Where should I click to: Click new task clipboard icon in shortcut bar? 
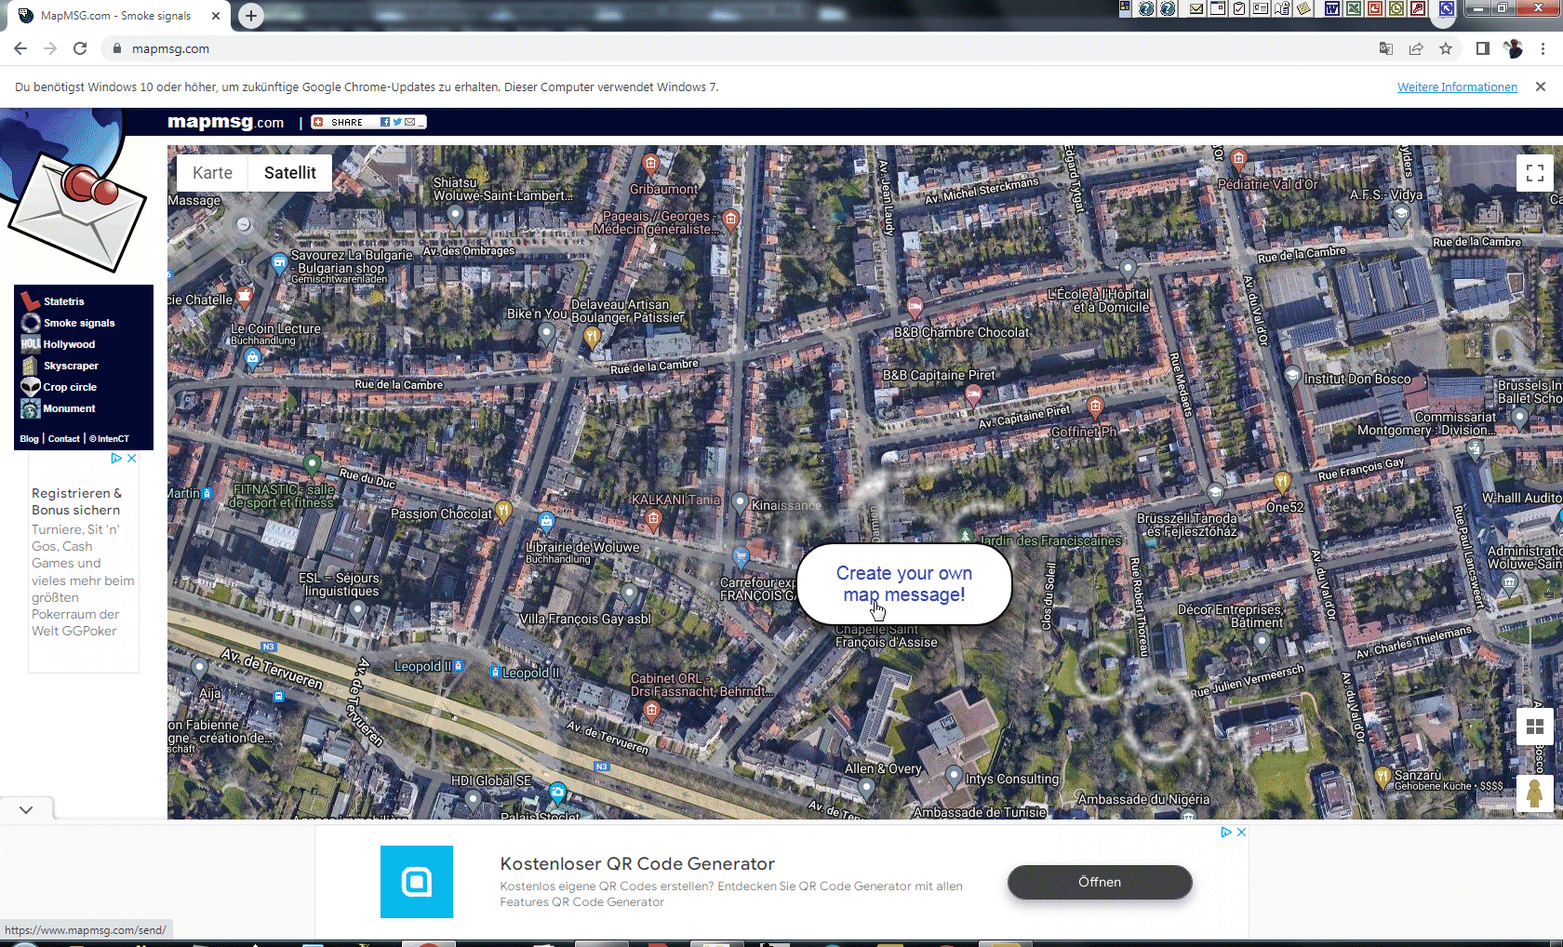(x=1239, y=8)
